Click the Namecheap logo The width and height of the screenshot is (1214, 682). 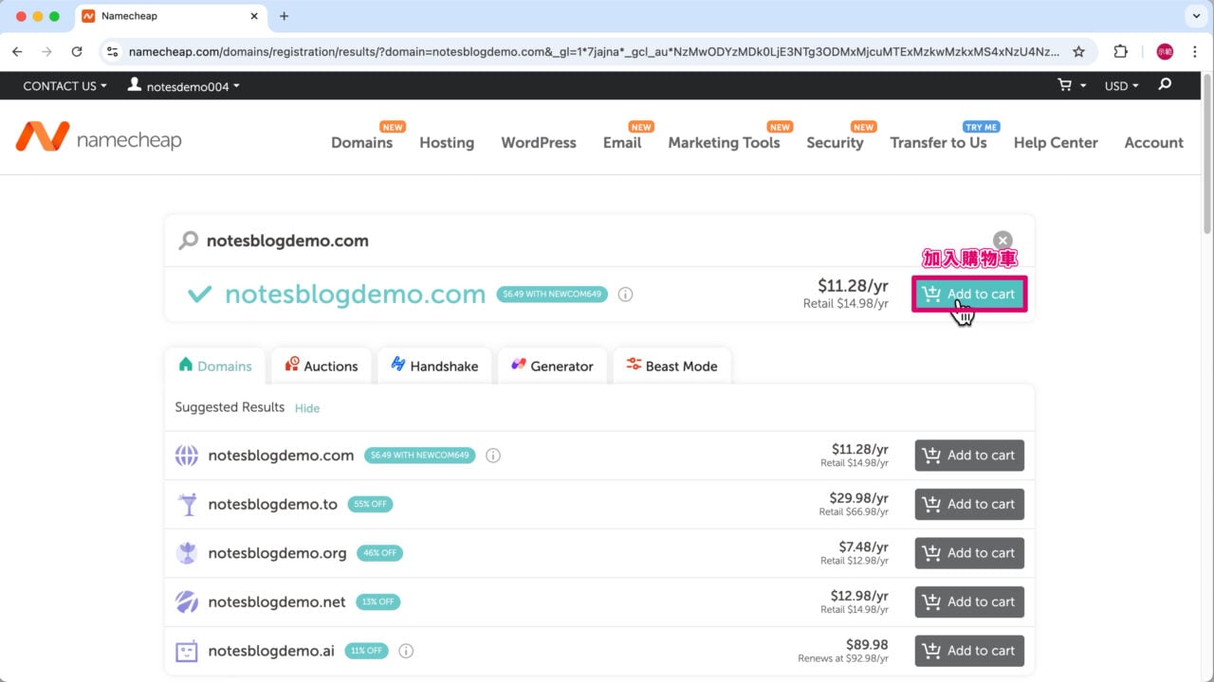[x=98, y=138]
